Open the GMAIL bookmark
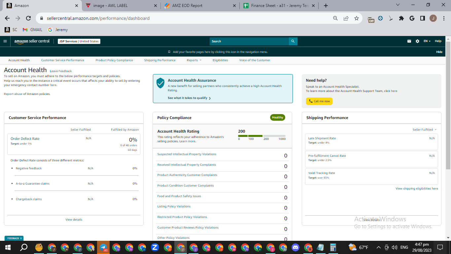The image size is (451, 254). 32,29
